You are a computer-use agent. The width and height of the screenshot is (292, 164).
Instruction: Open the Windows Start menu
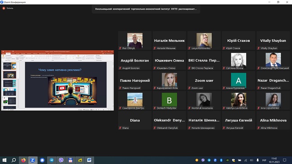[4, 160]
